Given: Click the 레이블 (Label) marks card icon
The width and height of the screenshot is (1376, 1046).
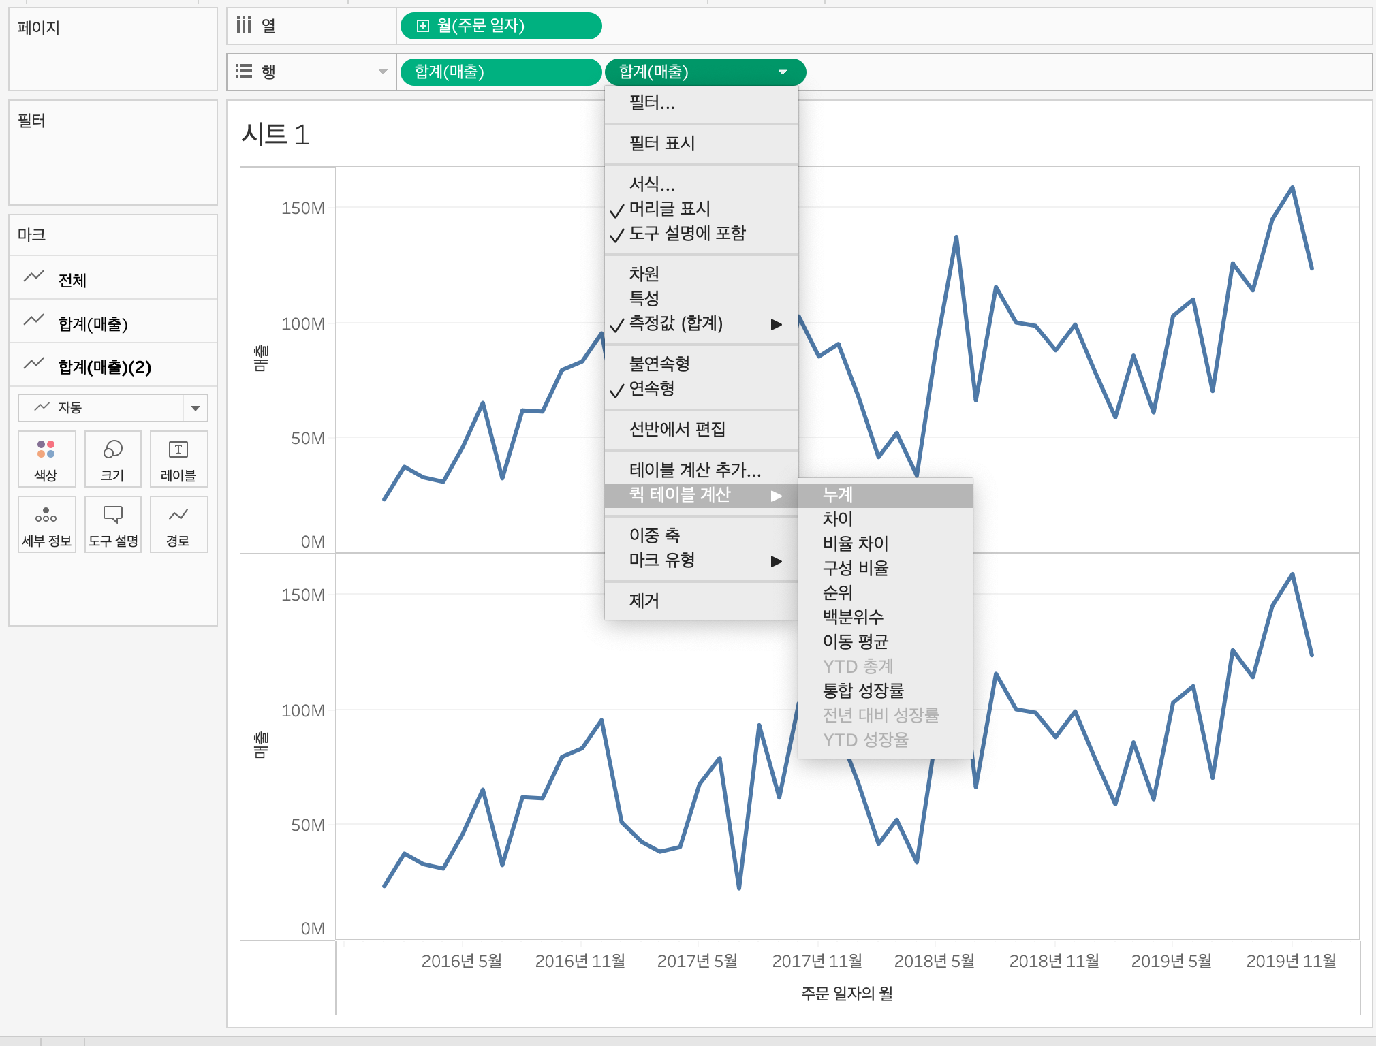Looking at the screenshot, I should point(178,449).
